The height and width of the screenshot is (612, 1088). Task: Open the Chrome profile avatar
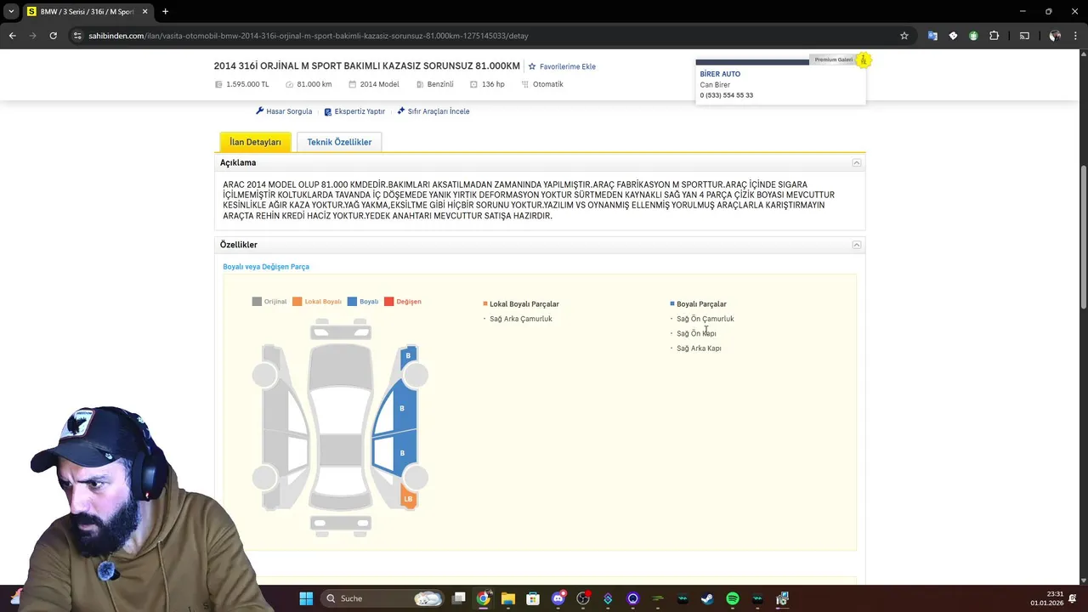(x=1055, y=36)
